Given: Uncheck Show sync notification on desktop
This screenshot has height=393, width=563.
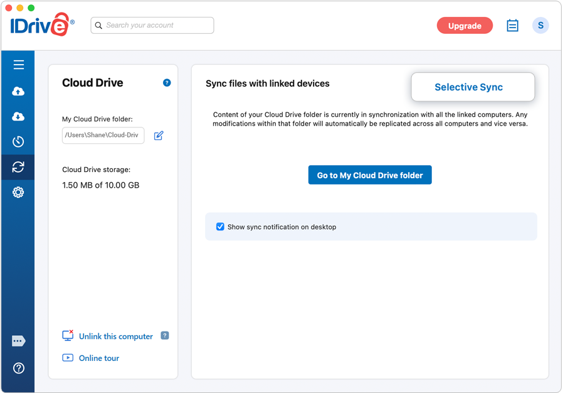Looking at the screenshot, I should (220, 227).
